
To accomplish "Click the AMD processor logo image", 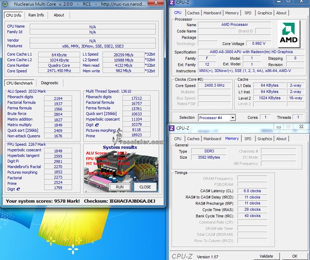I will (289, 34).
